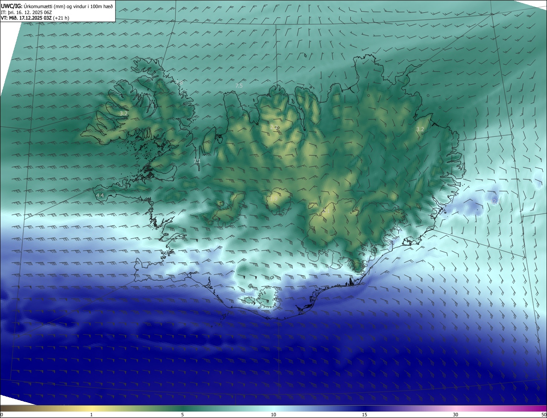Click the initial time line 'IT: þri. 16. 12. 2025 06Z'
This screenshot has height=418, width=547.
coord(26,12)
